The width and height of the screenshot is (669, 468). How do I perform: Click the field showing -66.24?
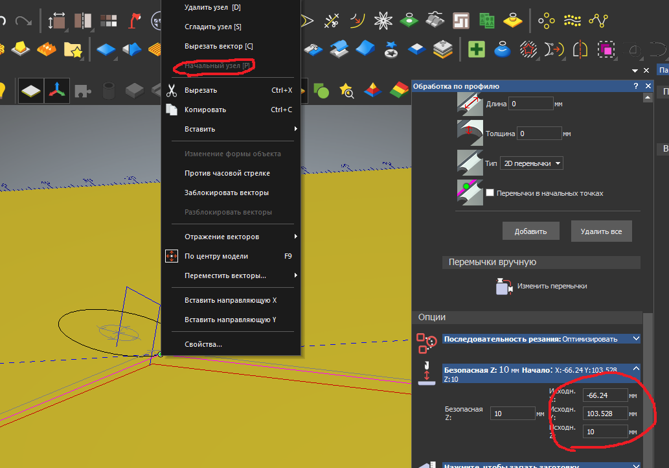(605, 395)
